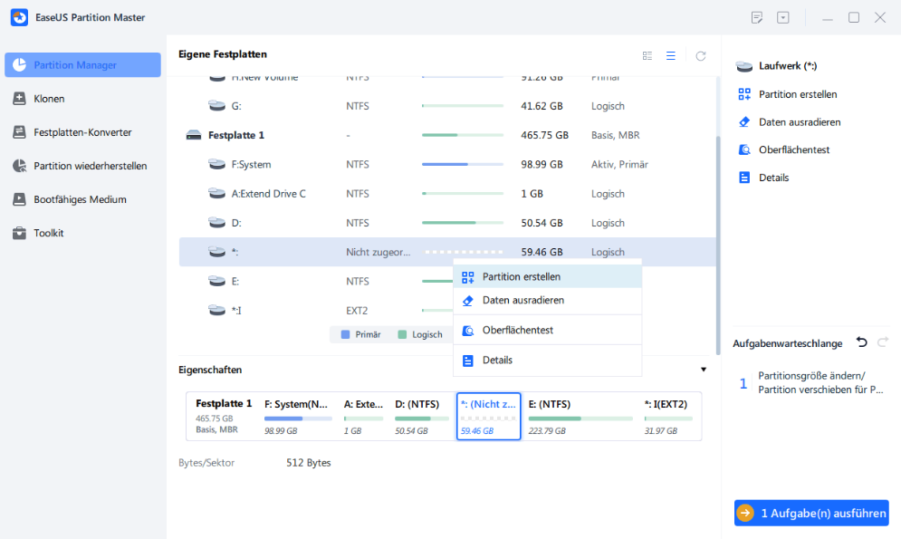Open the feedback note icon in title bar
901x539 pixels.
click(x=758, y=17)
